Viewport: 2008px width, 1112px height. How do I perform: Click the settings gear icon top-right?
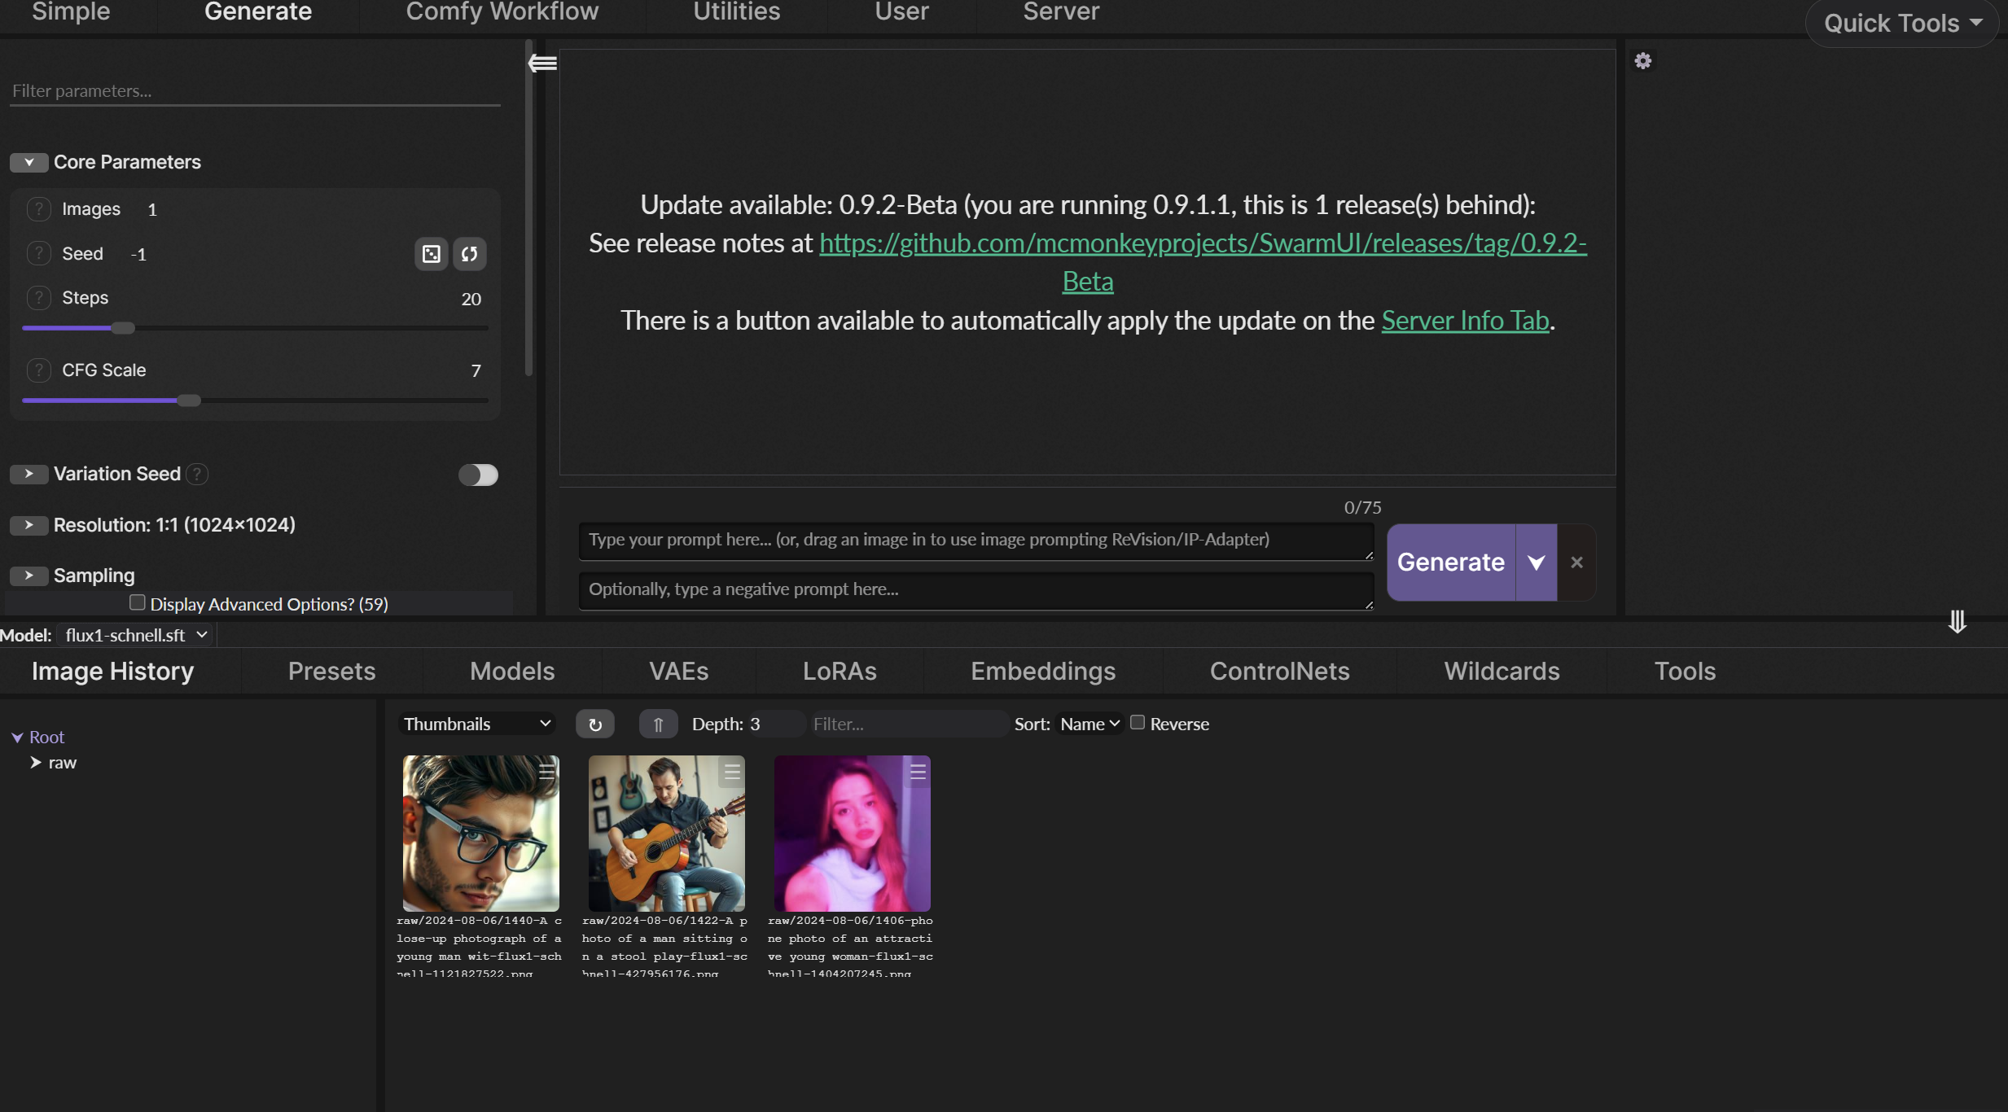tap(1642, 60)
